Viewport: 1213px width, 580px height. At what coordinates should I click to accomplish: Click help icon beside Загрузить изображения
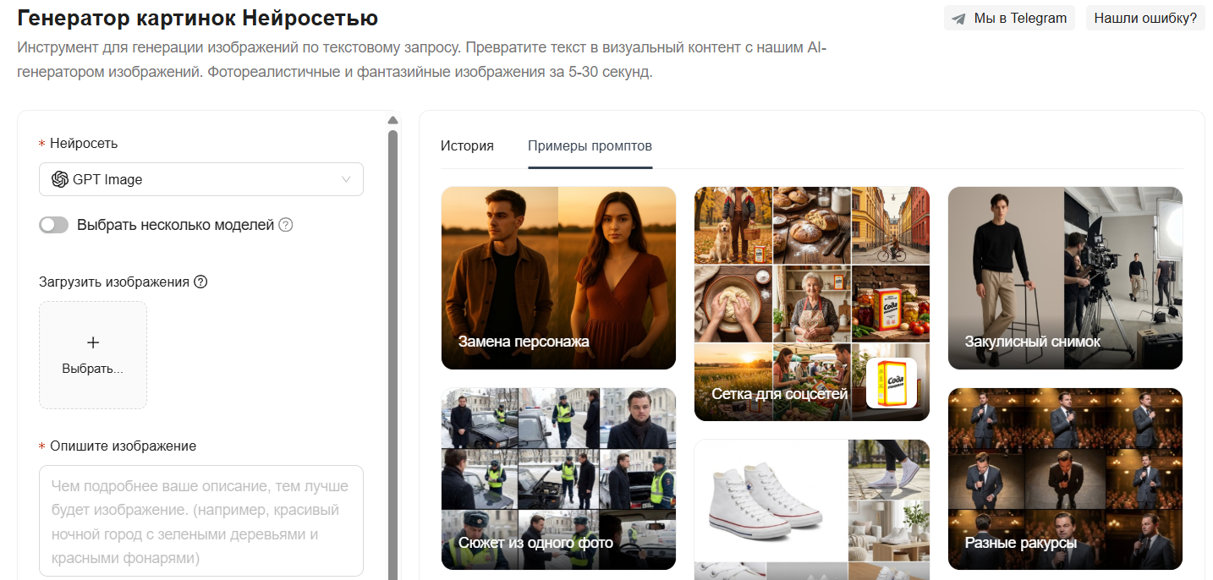tap(200, 282)
